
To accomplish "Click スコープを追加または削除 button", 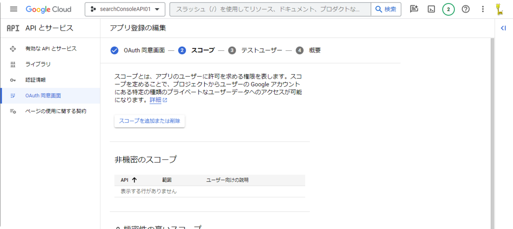I will [150, 121].
